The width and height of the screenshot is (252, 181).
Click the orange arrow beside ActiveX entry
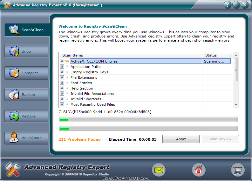pos(67,61)
